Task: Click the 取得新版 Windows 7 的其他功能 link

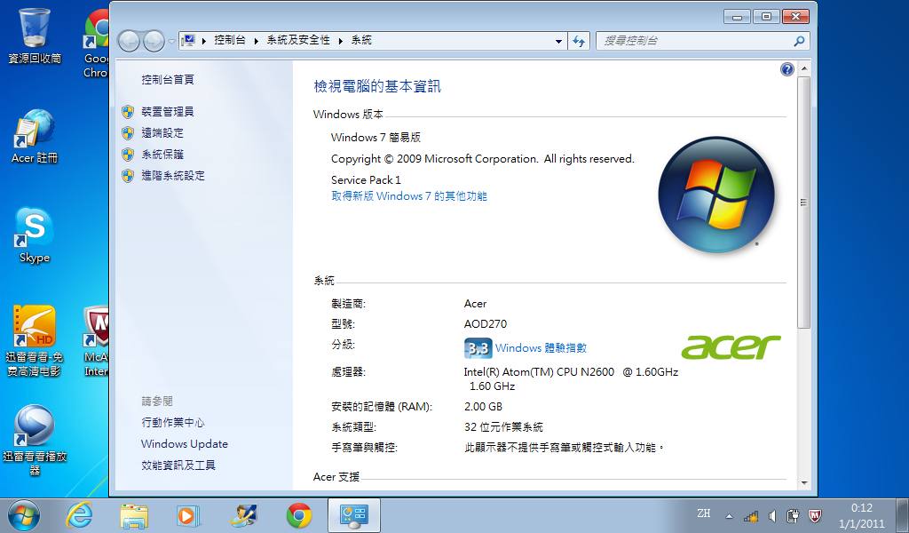Action: [x=408, y=196]
